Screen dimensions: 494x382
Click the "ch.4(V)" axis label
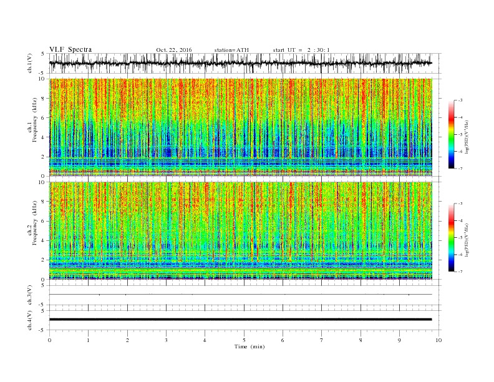[x=30, y=320]
